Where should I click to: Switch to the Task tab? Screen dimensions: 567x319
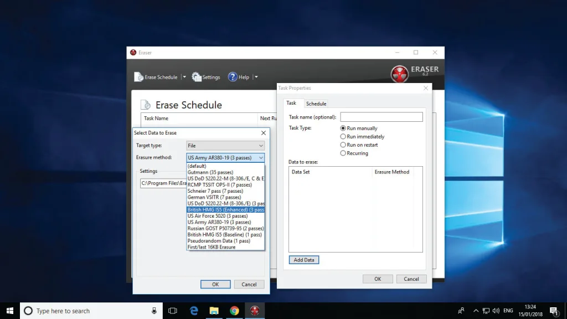(x=291, y=103)
